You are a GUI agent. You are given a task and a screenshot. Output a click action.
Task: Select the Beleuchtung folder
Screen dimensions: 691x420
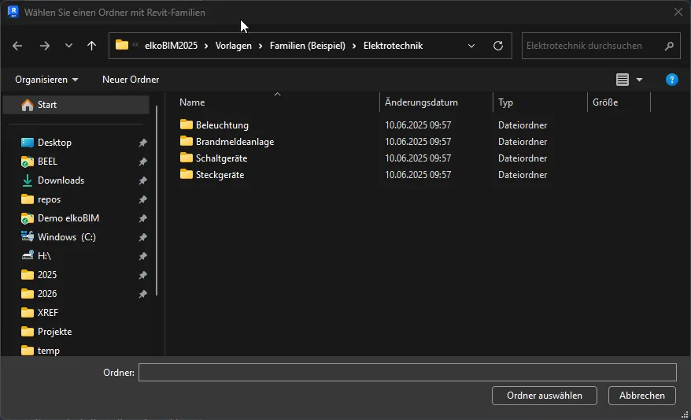(x=222, y=125)
